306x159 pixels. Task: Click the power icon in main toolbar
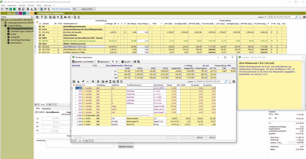[2, 9]
